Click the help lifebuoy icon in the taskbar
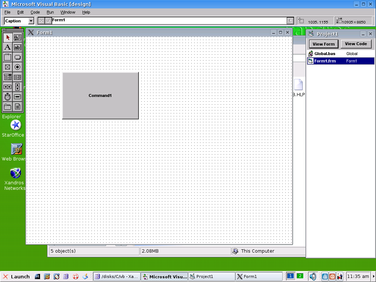376x282 pixels. (76, 276)
